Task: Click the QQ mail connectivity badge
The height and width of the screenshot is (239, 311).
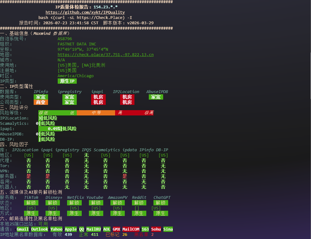Action: (81, 229)
